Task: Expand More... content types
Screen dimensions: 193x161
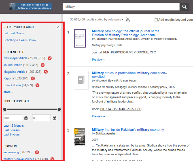Action: coord(8,92)
